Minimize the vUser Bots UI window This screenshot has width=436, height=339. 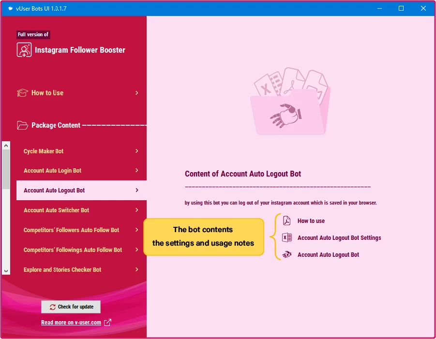(x=379, y=8)
